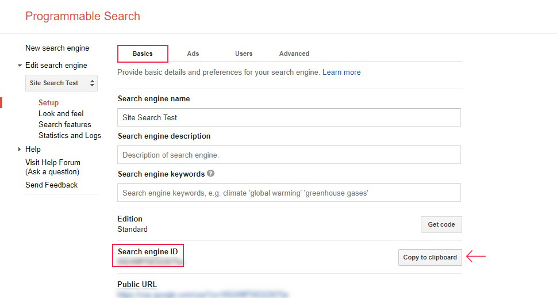Image resolution: width=557 pixels, height=298 pixels.
Task: Expand the Help section triangle
Action: point(20,150)
